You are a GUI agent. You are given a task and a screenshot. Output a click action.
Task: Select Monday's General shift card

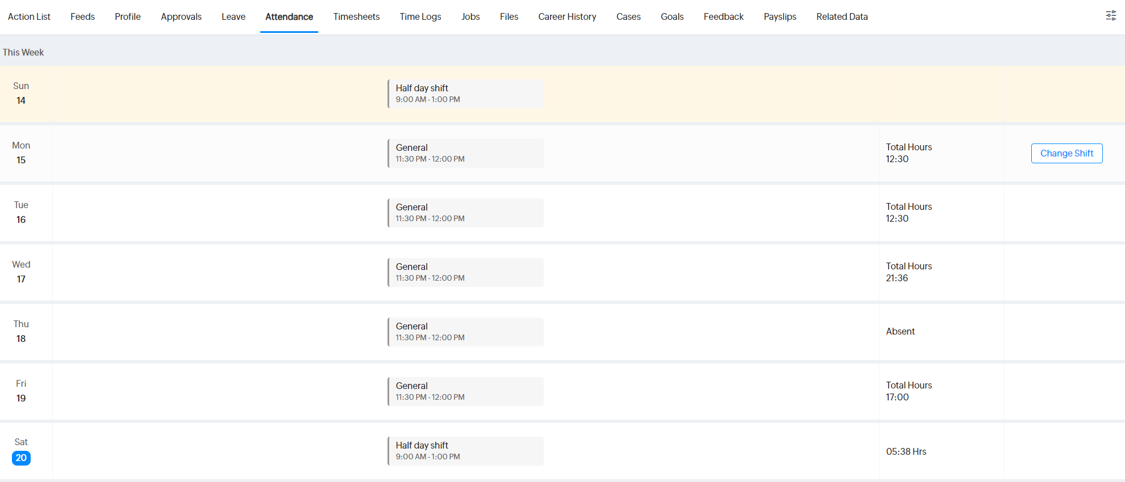point(465,153)
